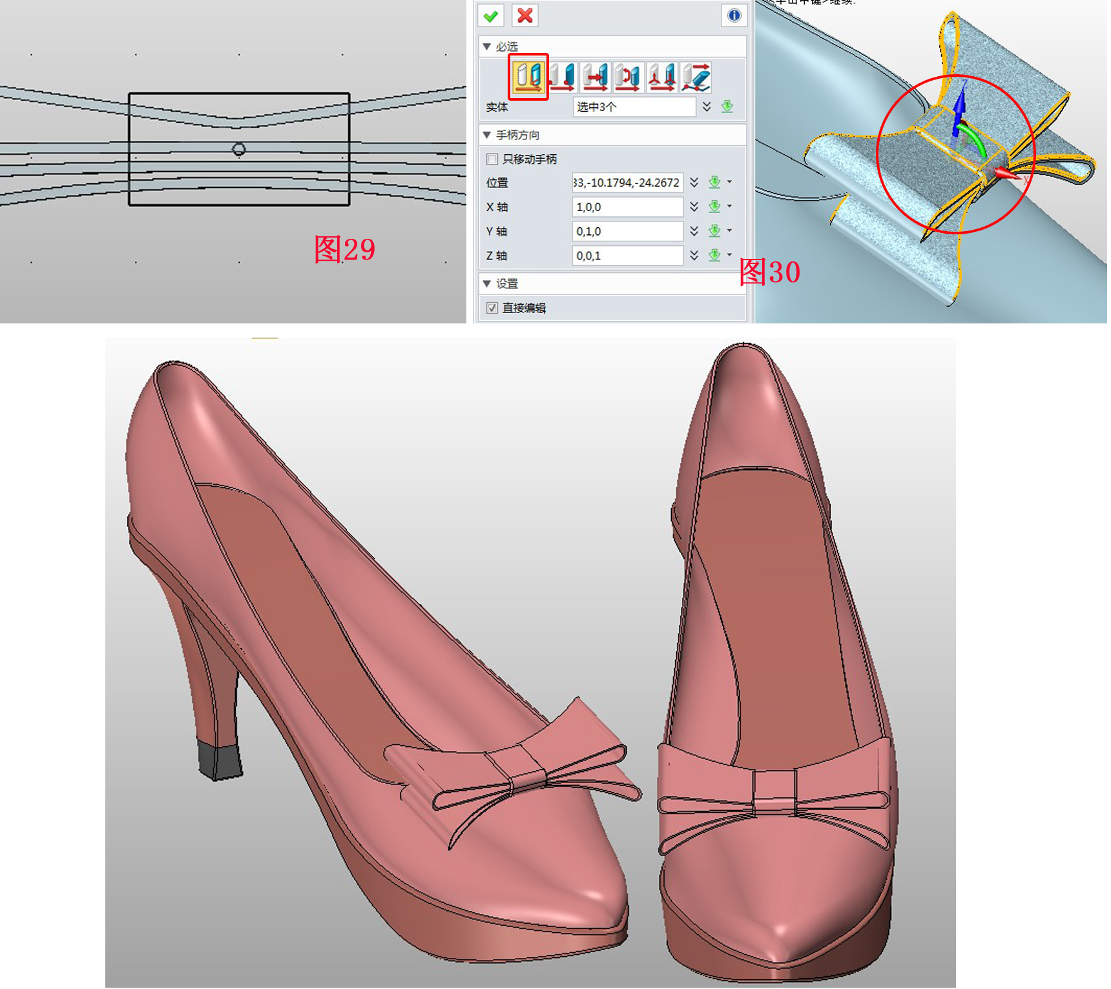Cancel the command with the red X
The image size is (1111, 989).
(525, 15)
